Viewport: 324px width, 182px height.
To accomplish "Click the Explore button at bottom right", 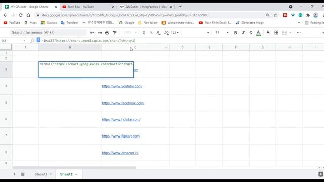I will click(x=321, y=174).
